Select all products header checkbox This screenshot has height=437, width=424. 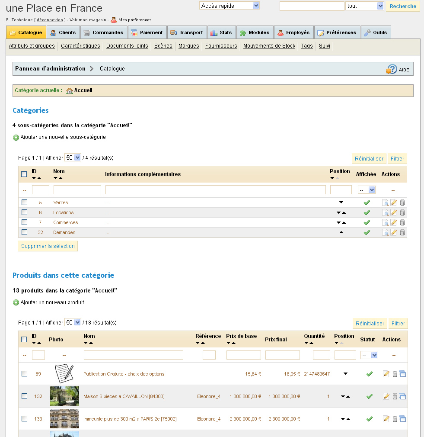(24, 340)
